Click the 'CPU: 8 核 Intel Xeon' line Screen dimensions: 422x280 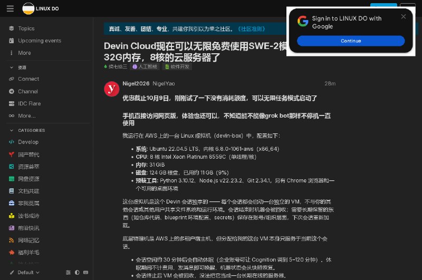(x=196, y=157)
